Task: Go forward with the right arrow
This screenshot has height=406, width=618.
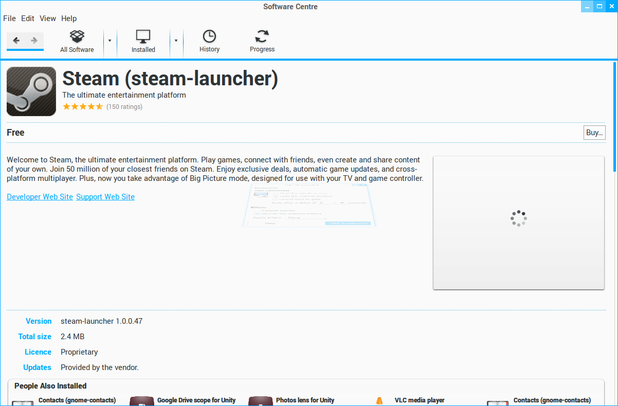Action: point(34,41)
